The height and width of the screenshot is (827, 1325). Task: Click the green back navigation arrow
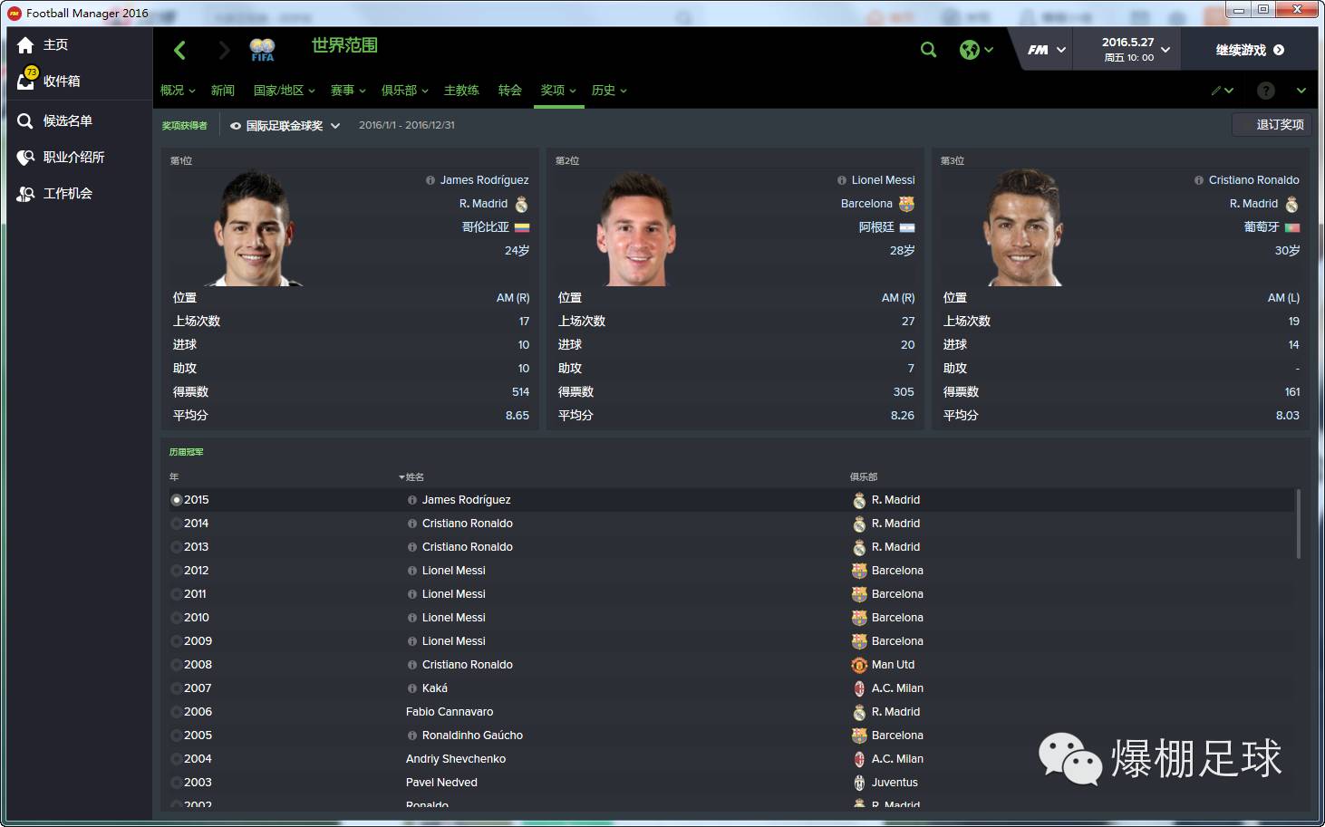coord(179,51)
